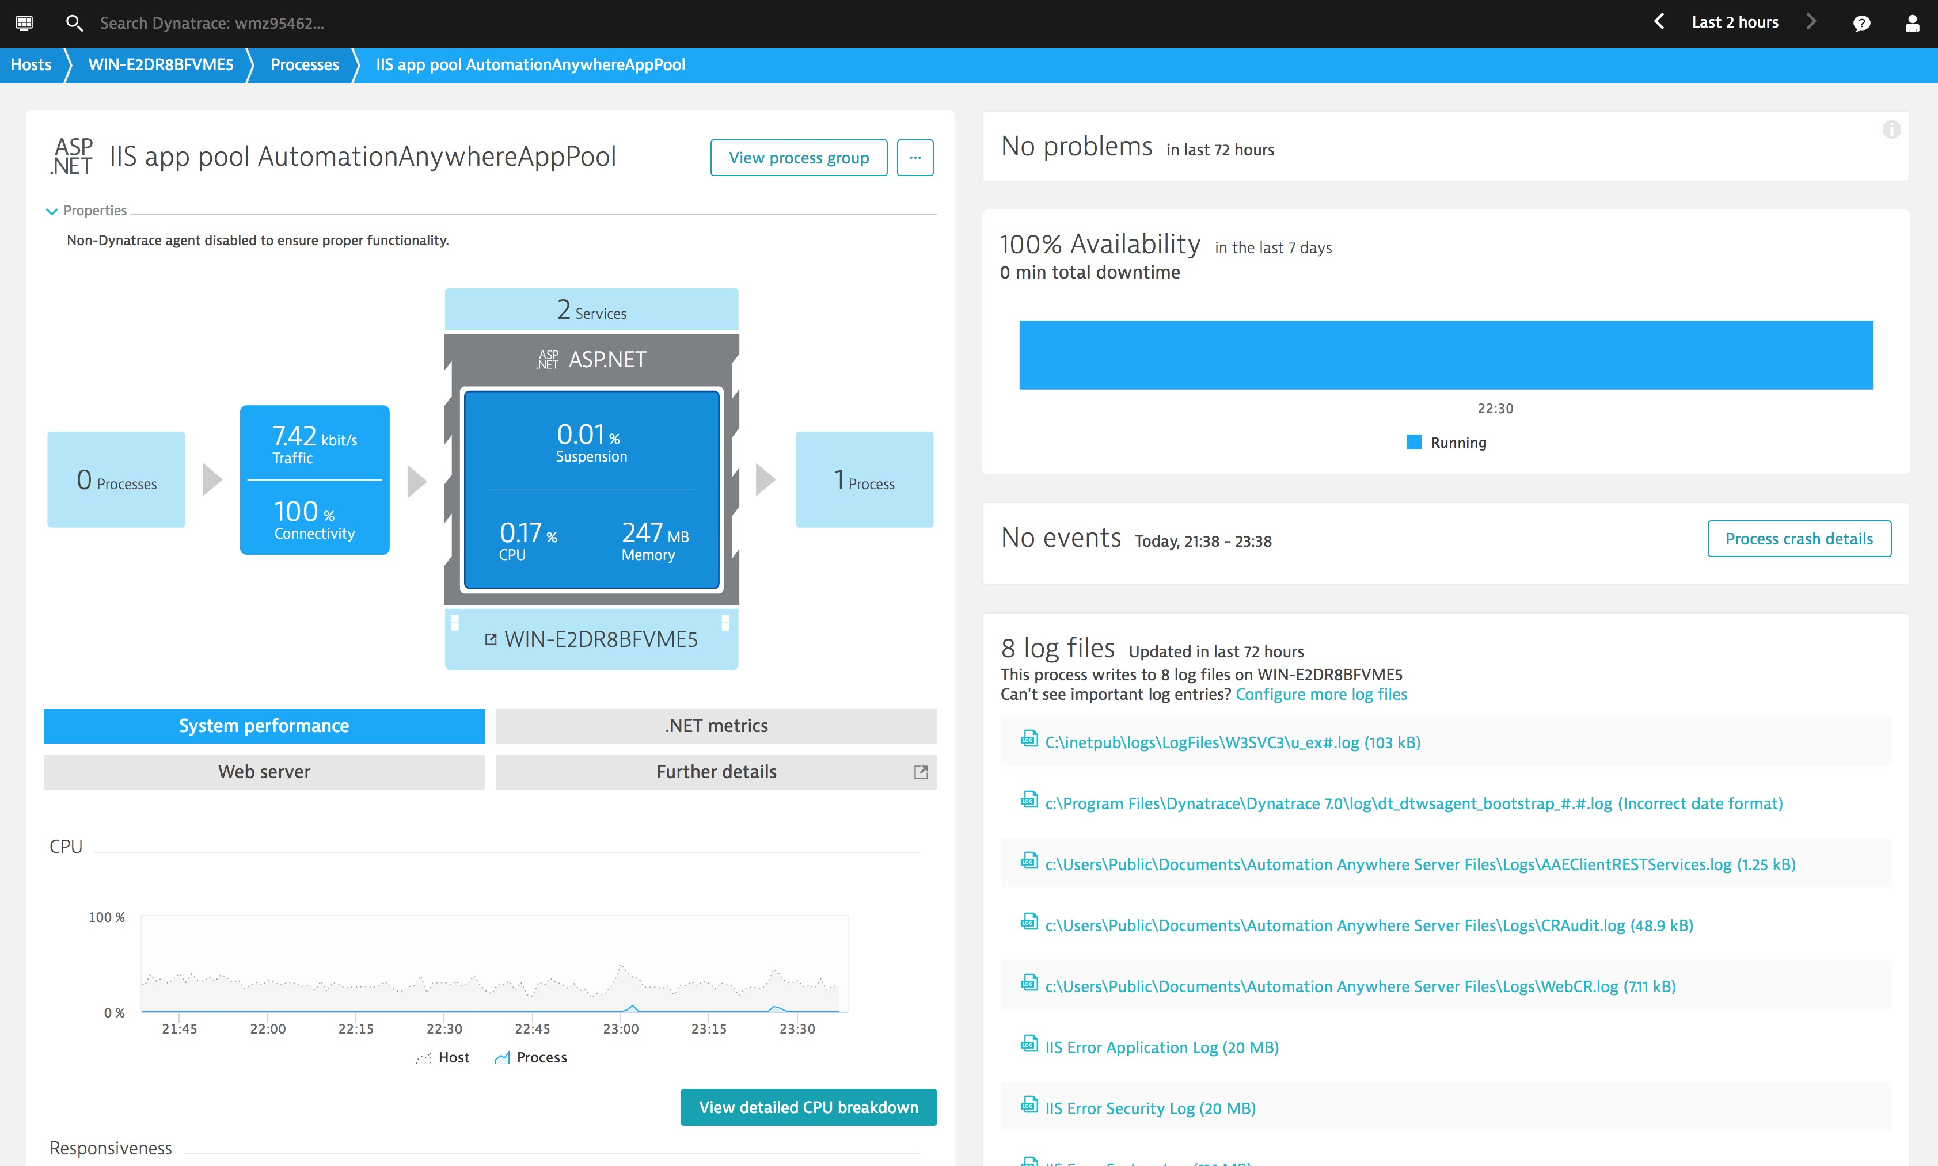
Task: Click the log file icon next to u_ex#.log
Action: (1029, 740)
